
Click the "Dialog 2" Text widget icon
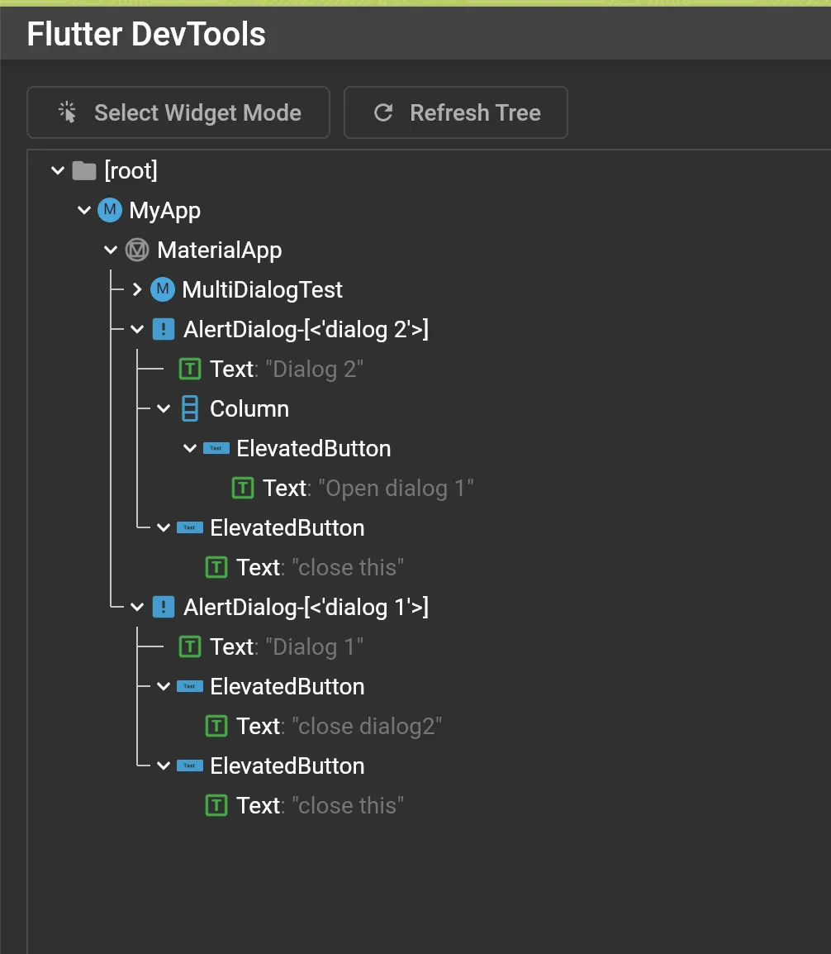[190, 370]
